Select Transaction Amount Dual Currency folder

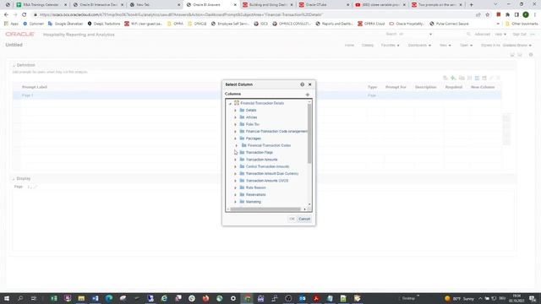[272, 174]
